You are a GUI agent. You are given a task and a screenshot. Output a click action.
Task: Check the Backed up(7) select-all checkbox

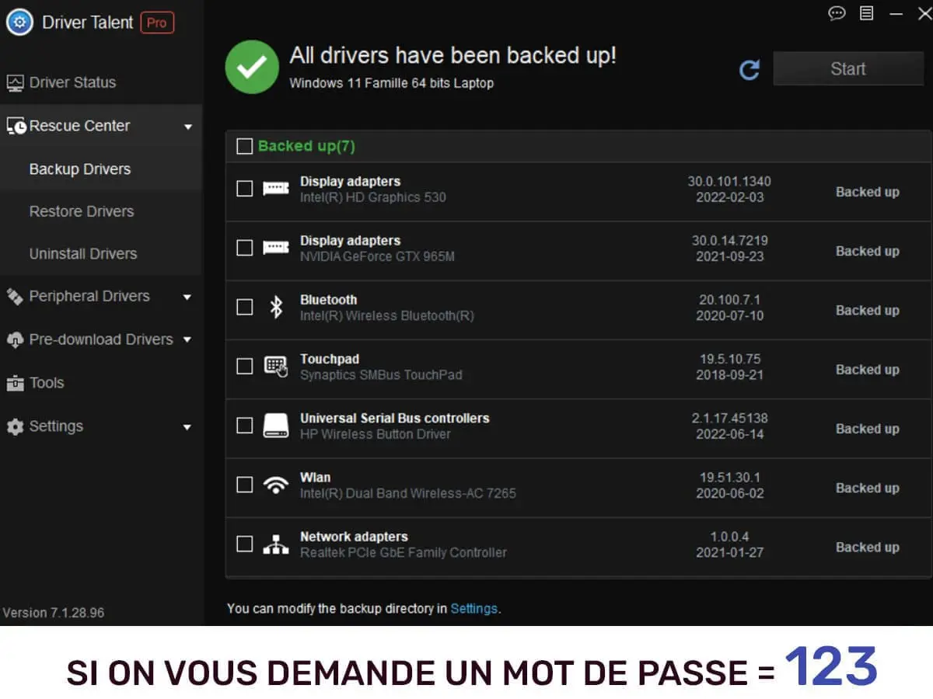244,146
